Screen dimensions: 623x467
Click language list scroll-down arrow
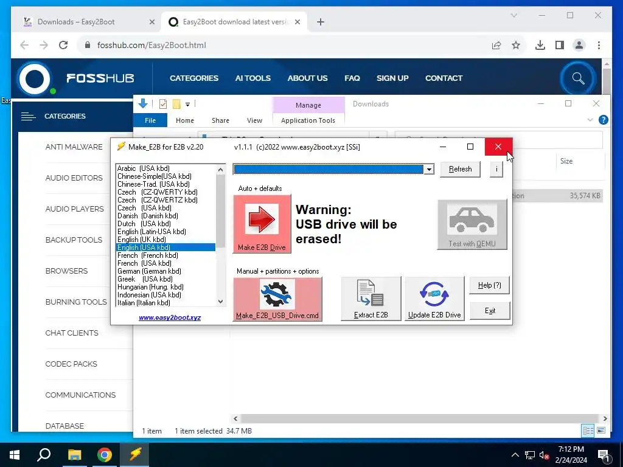(x=220, y=302)
